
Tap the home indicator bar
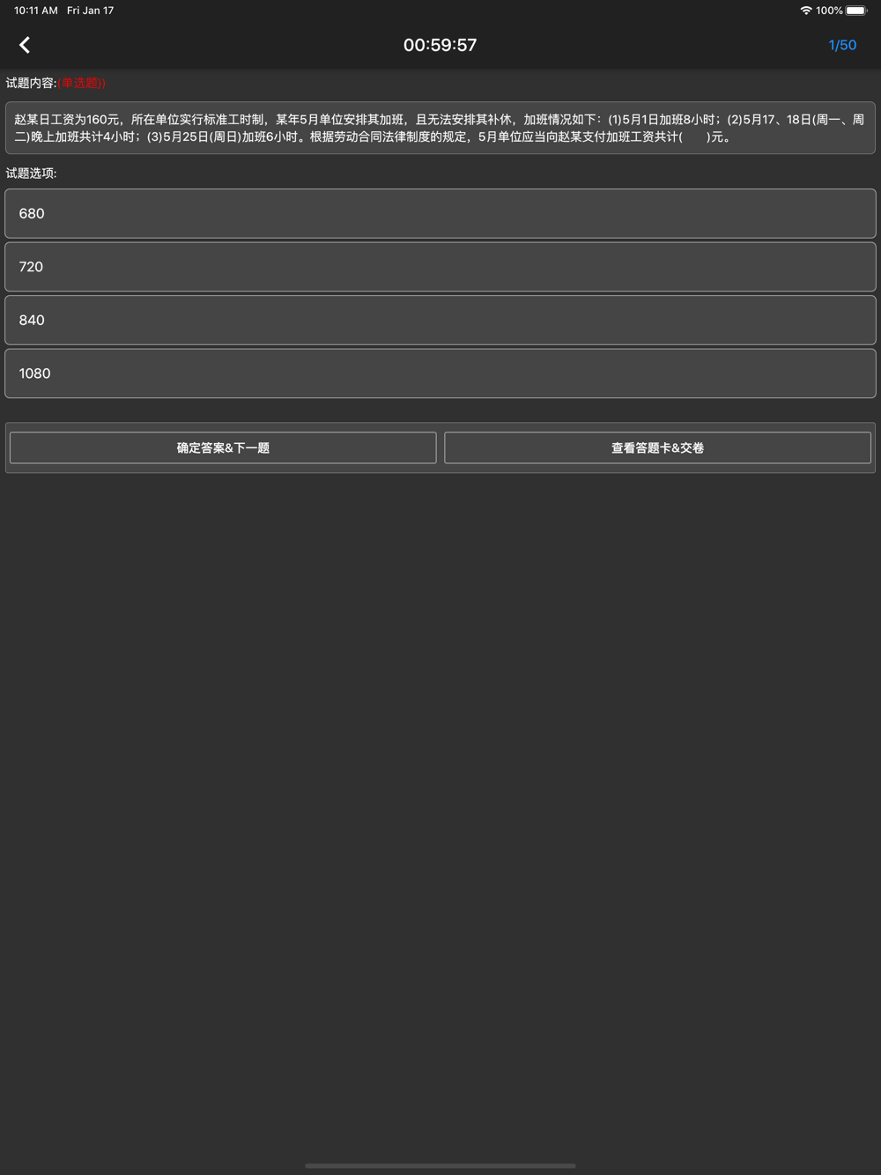point(440,1165)
